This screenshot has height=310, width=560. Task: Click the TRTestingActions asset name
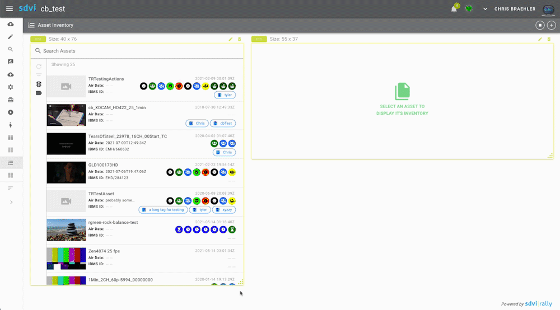point(106,79)
